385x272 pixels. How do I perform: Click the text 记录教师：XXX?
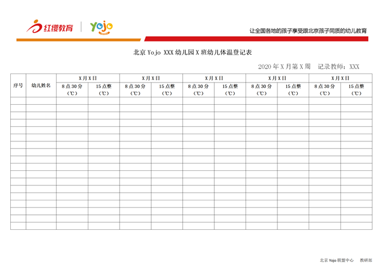pyautogui.click(x=339, y=67)
